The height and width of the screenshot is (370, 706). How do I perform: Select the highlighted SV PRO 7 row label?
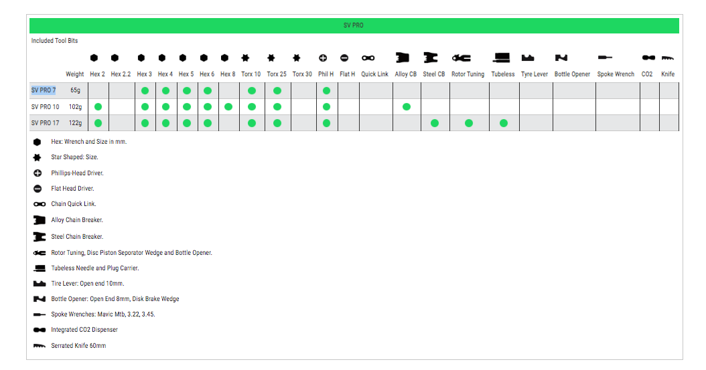click(44, 90)
